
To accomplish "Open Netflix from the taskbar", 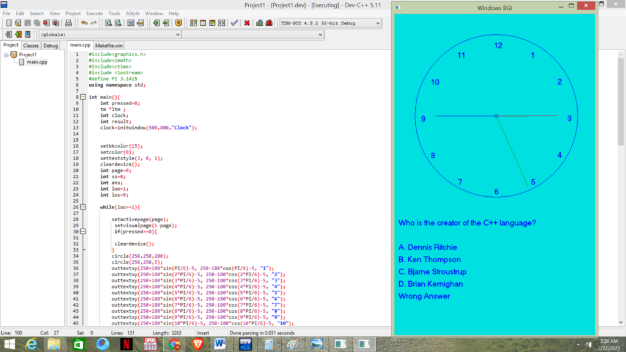I will 126,344.
